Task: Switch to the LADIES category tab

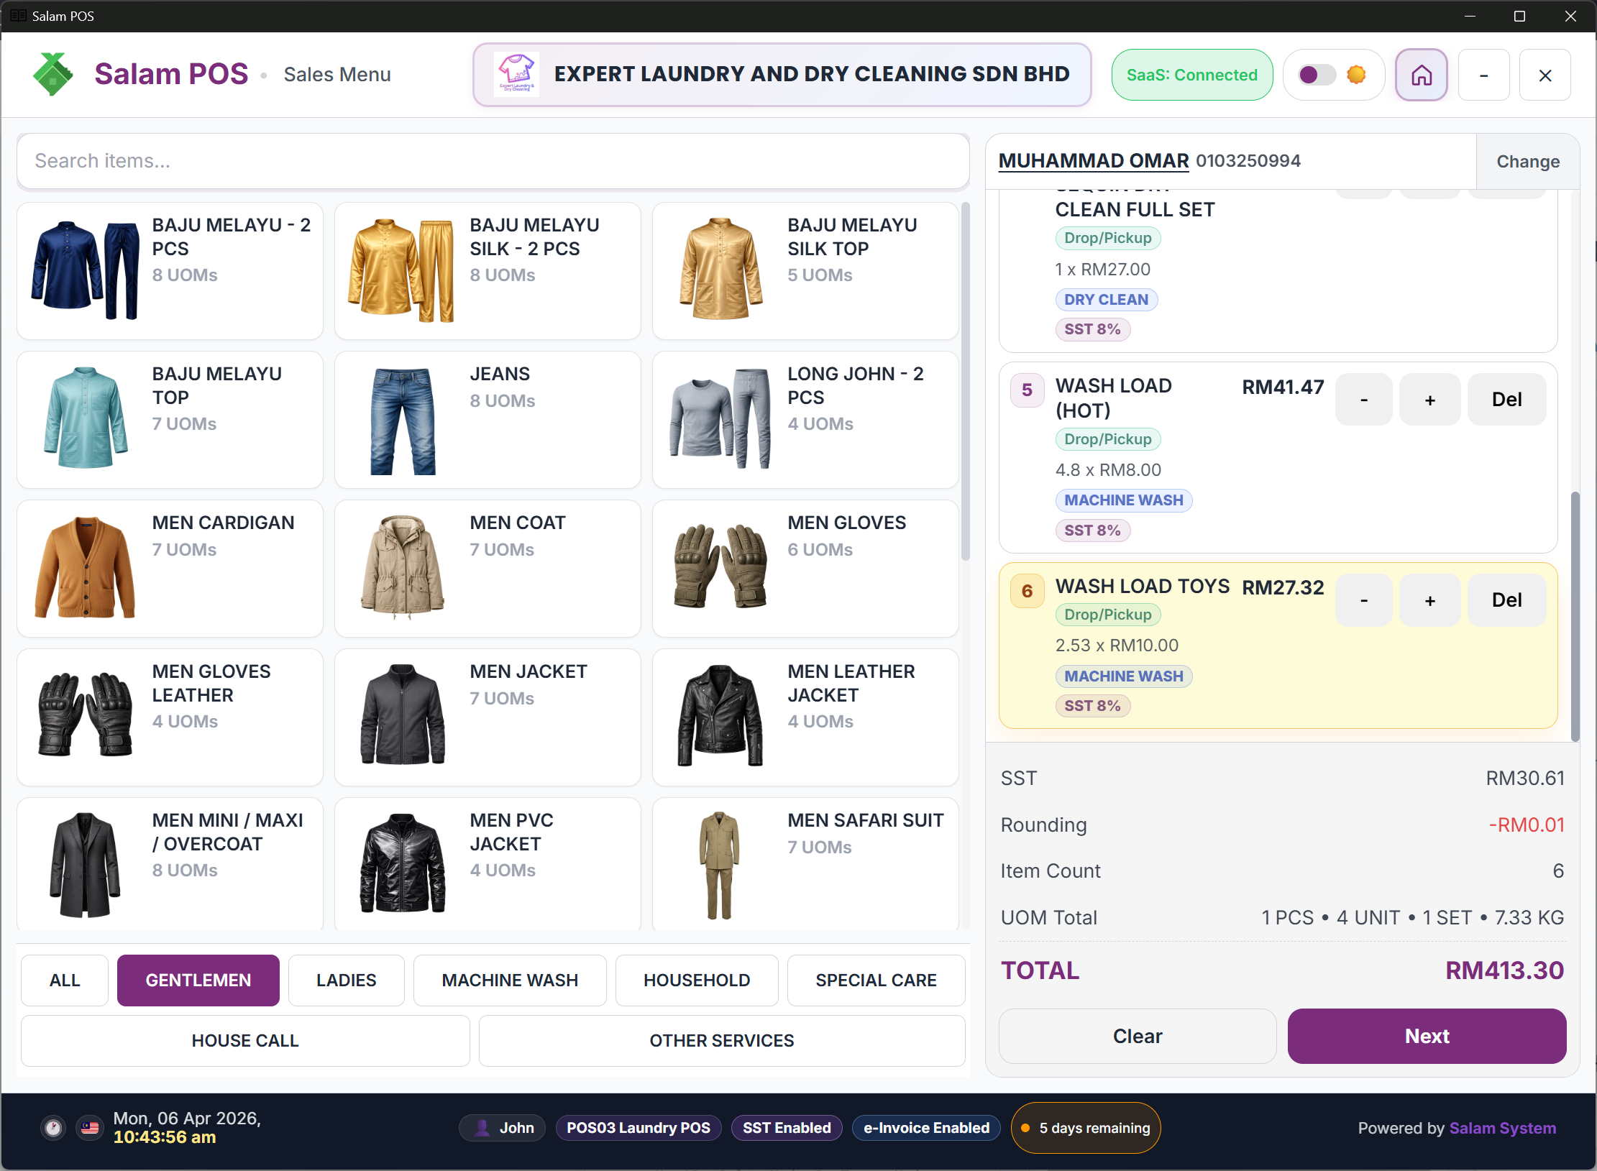Action: pyautogui.click(x=347, y=981)
